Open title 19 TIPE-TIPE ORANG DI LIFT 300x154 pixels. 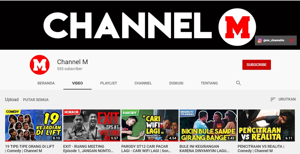(x=30, y=149)
